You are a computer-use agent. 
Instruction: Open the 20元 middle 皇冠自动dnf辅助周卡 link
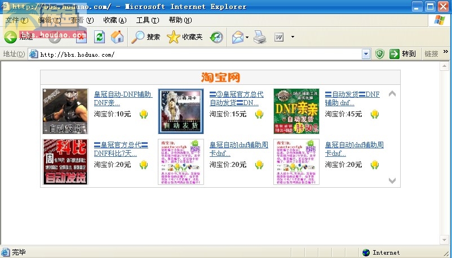pyautogui.click(x=239, y=149)
